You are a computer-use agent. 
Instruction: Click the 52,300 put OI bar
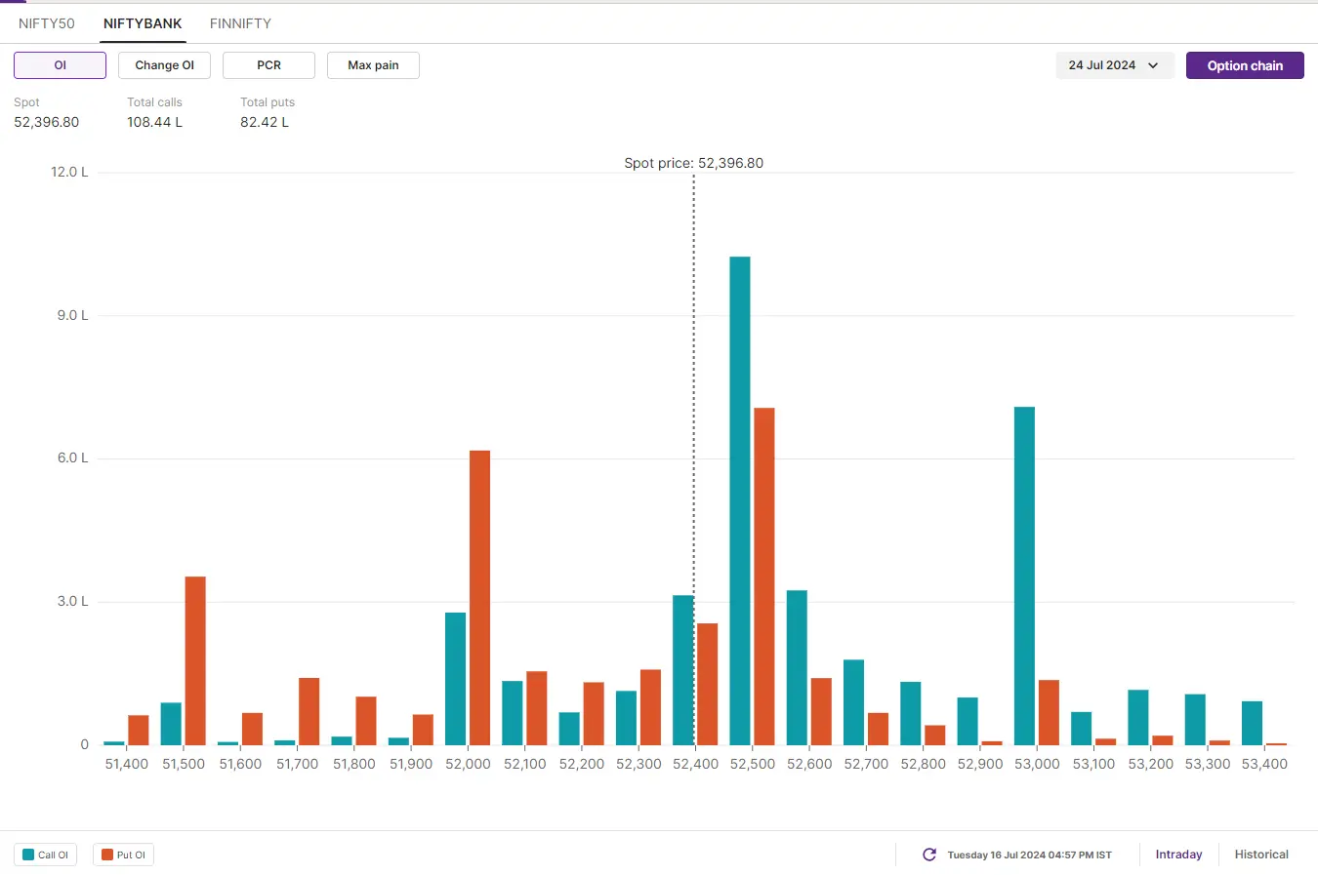tap(650, 707)
